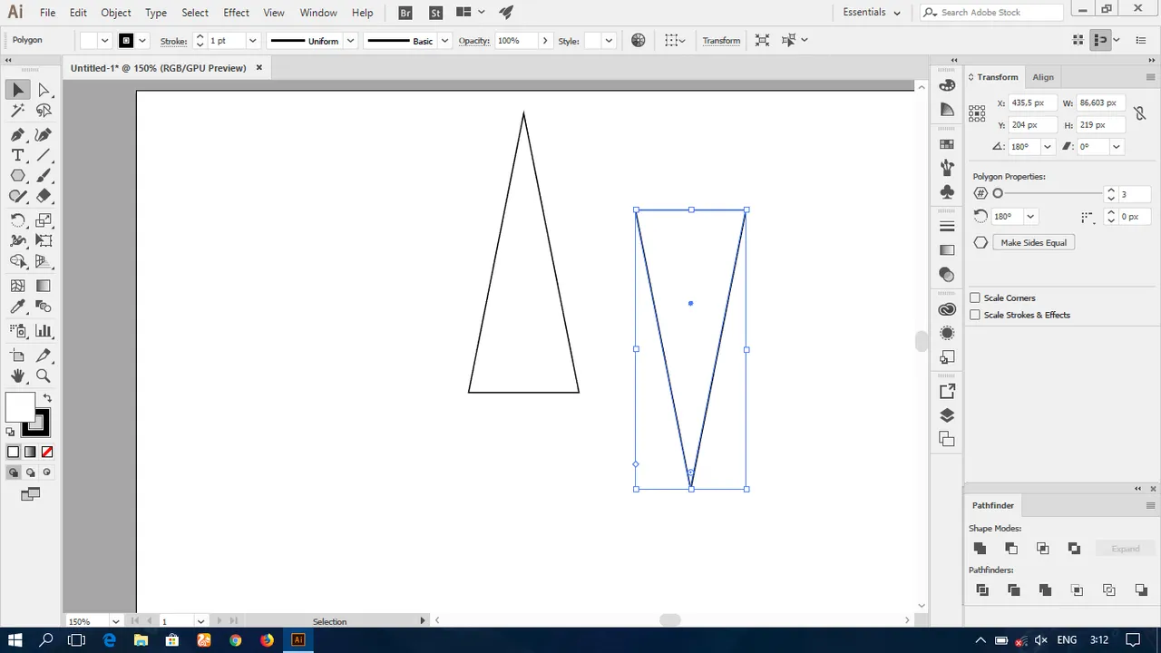Select the Untitled-1 document tab
This screenshot has width=1161, height=653.
(x=158, y=68)
